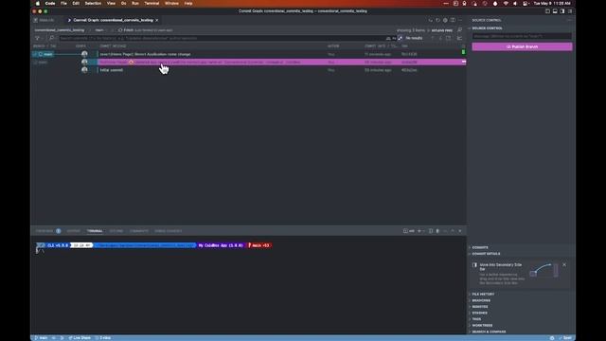Open the Output panel tab

[x=74, y=231]
